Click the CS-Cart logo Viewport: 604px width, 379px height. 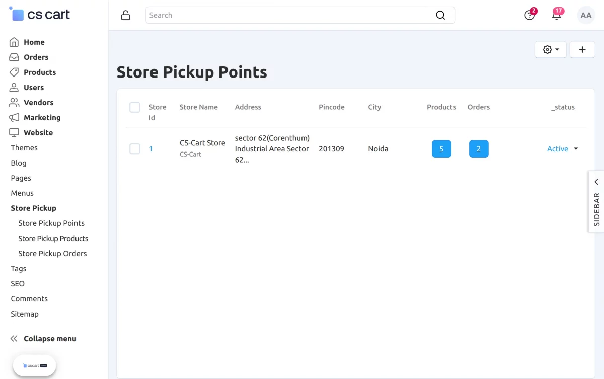pyautogui.click(x=40, y=15)
